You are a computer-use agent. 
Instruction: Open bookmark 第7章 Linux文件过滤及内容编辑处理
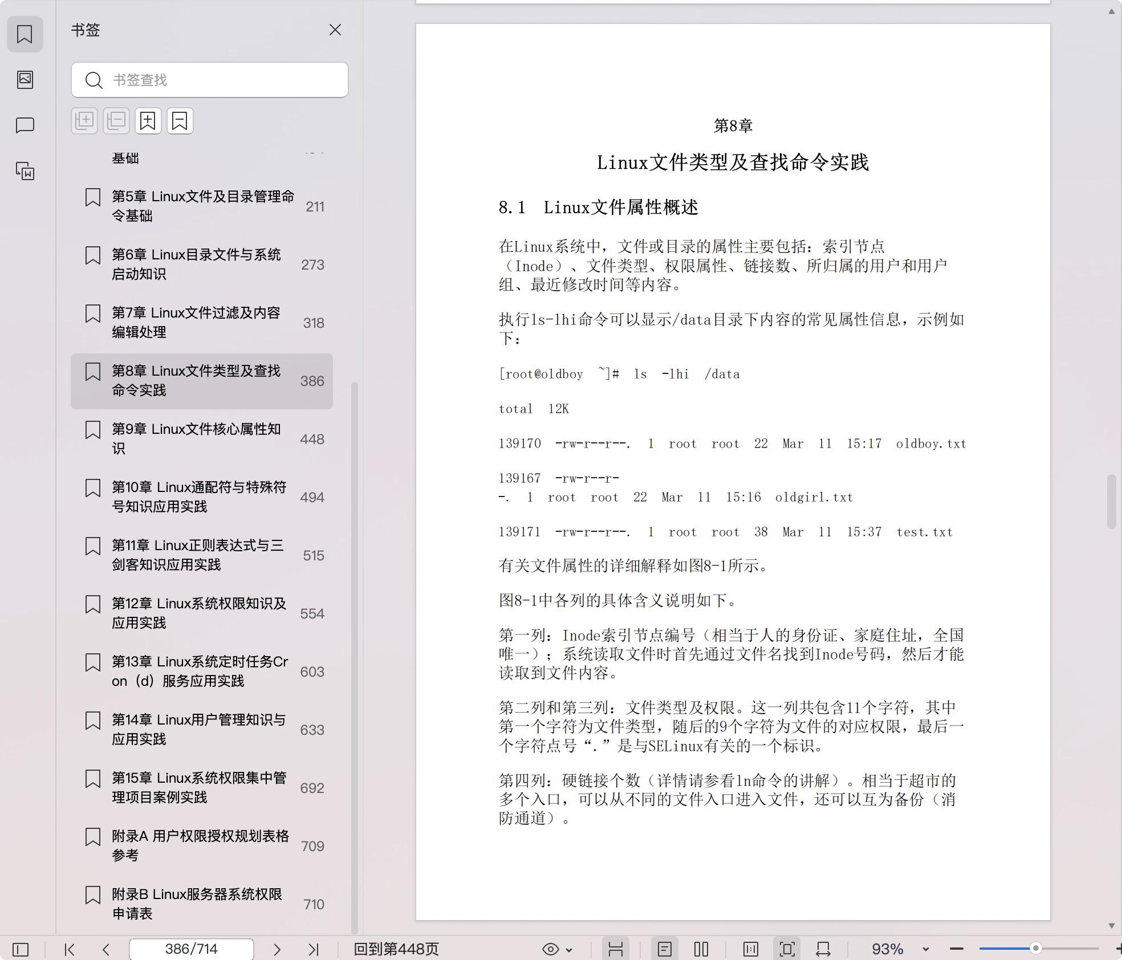202,323
